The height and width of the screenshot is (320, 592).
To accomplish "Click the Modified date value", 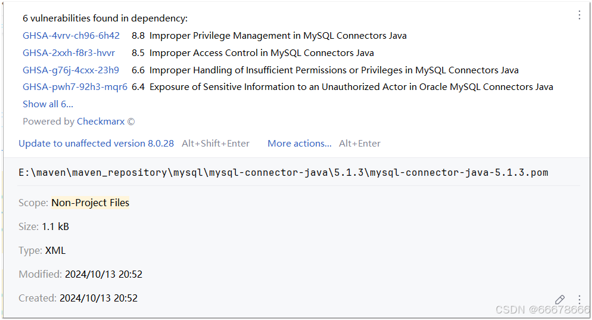I will point(104,275).
